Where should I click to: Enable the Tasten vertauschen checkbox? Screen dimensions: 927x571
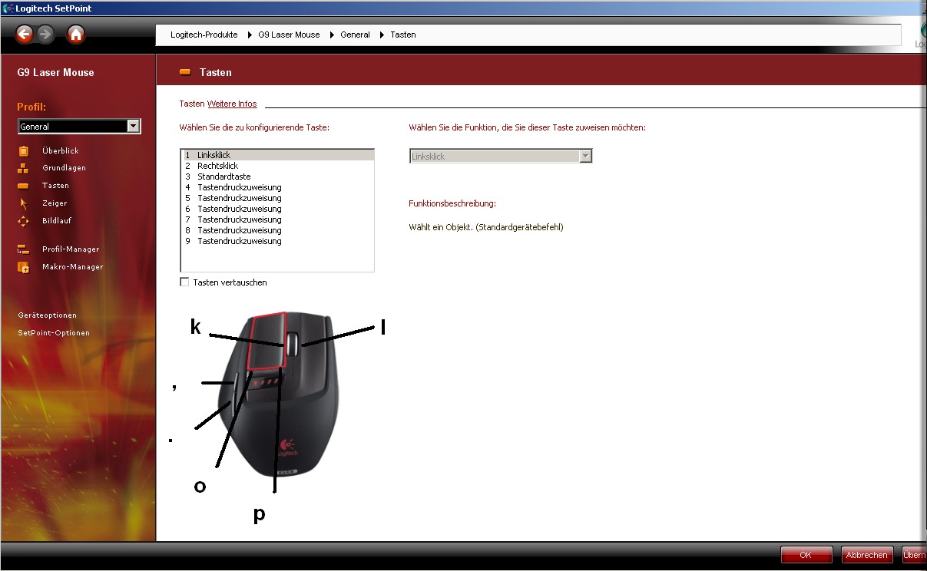[x=184, y=282]
